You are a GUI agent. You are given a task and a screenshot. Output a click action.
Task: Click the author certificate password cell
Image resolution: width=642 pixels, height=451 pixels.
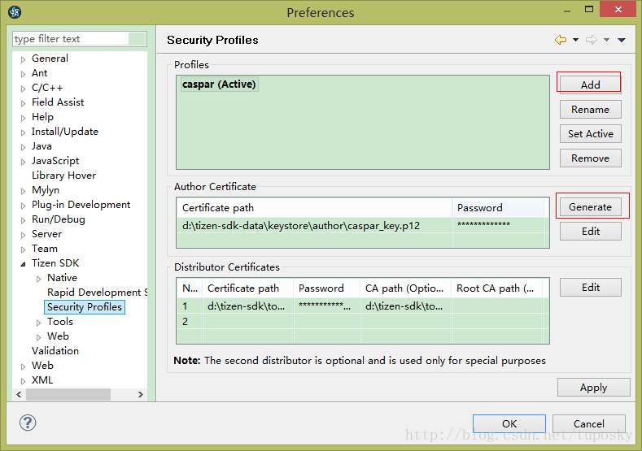(x=498, y=225)
